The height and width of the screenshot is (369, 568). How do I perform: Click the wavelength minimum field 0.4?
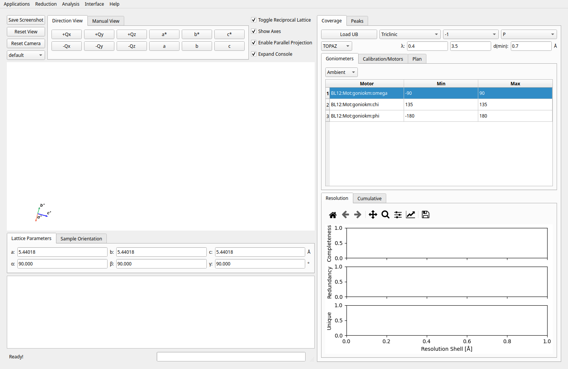coord(428,46)
